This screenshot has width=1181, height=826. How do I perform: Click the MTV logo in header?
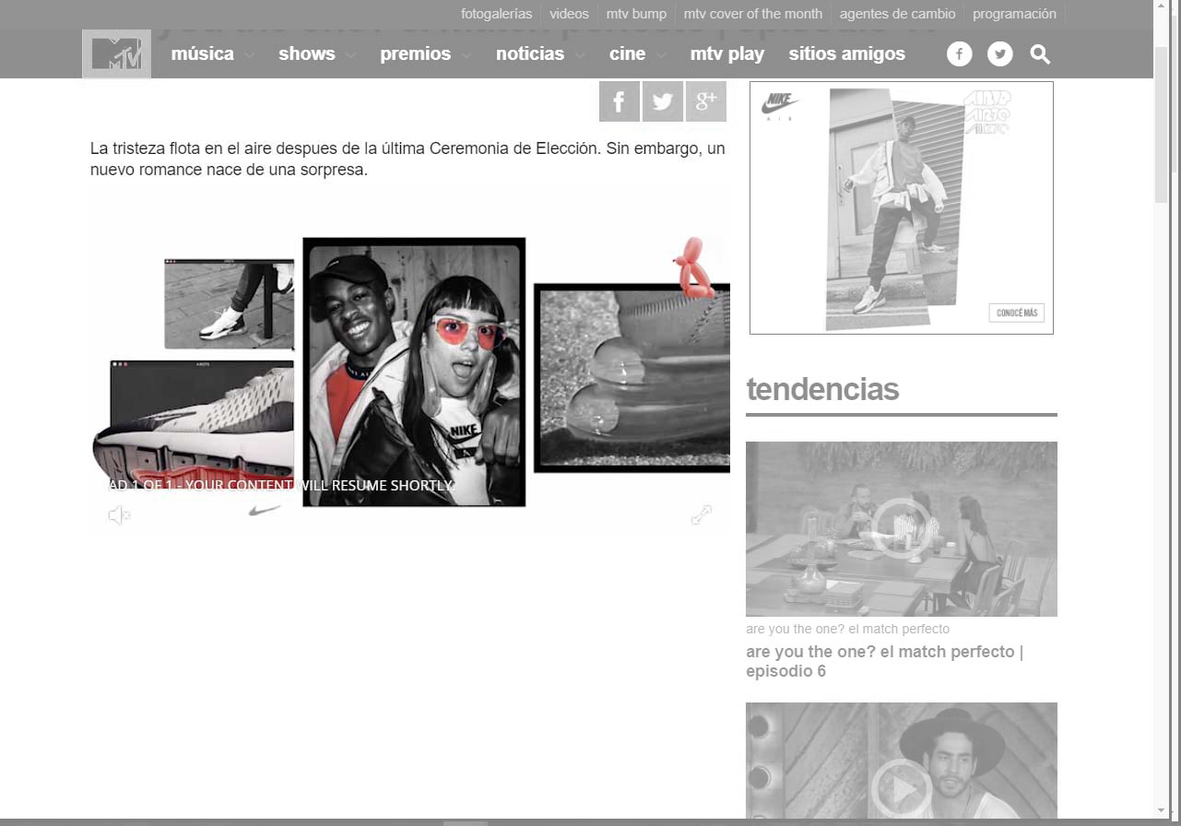(116, 54)
